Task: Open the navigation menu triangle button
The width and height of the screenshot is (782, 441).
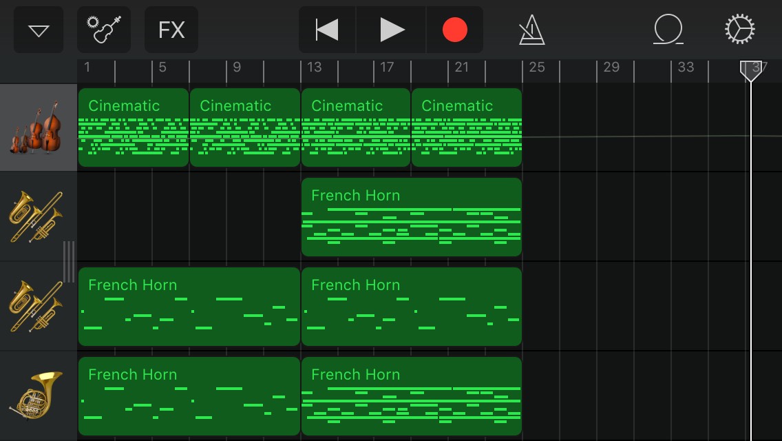Action: point(39,30)
